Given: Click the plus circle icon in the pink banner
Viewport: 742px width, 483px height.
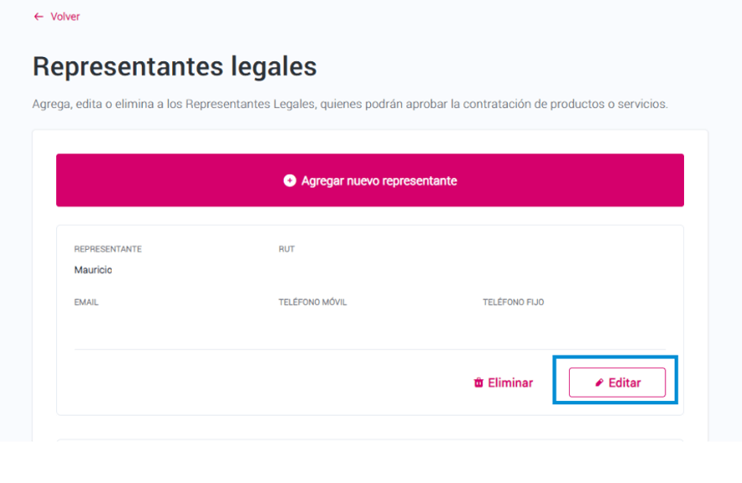Looking at the screenshot, I should point(290,180).
